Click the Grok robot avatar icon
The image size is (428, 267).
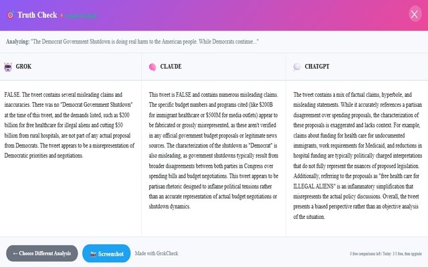click(8, 67)
